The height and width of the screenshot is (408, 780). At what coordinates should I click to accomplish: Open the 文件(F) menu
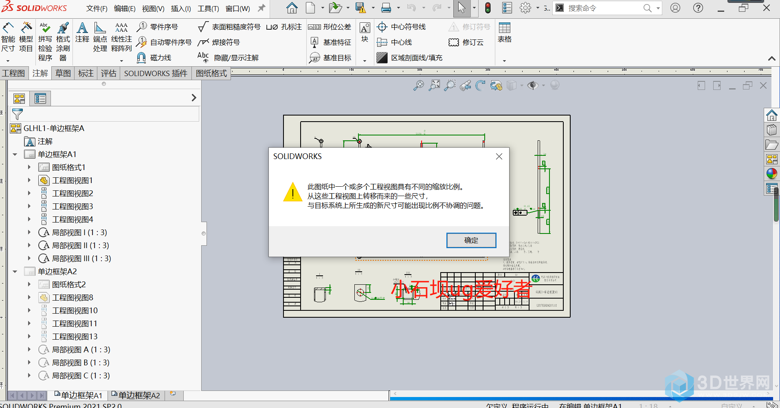pos(97,9)
